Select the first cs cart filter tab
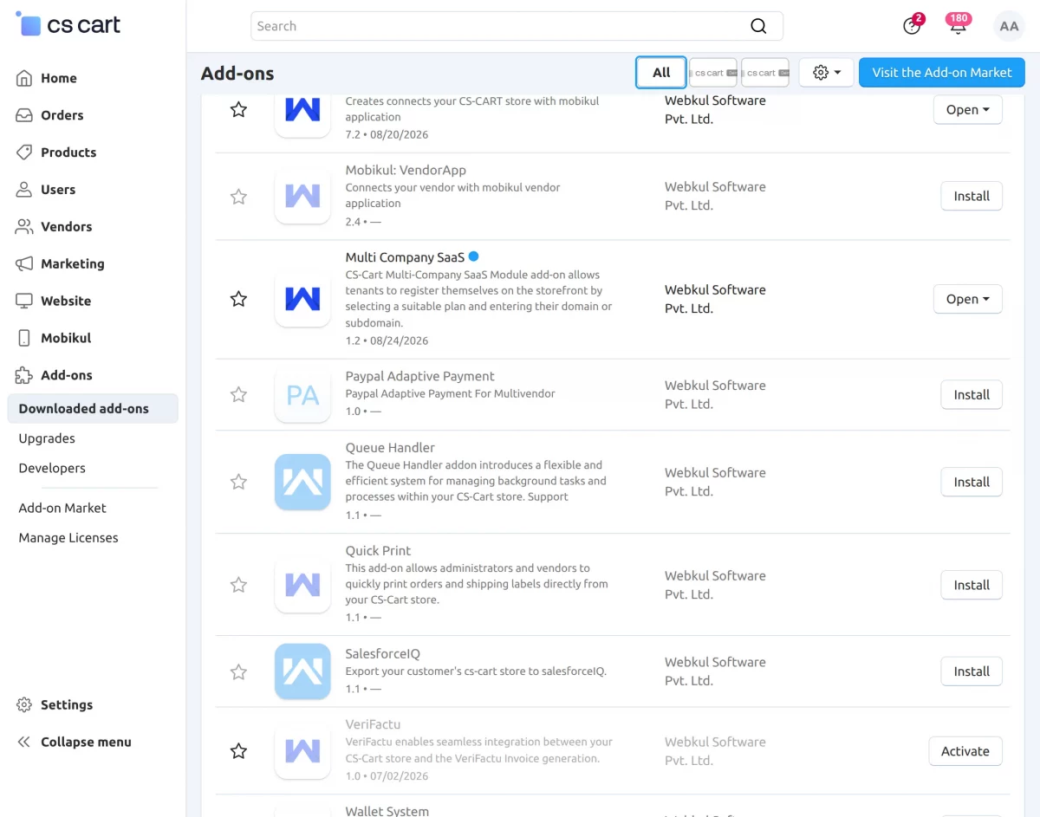Image resolution: width=1040 pixels, height=817 pixels. [x=713, y=73]
